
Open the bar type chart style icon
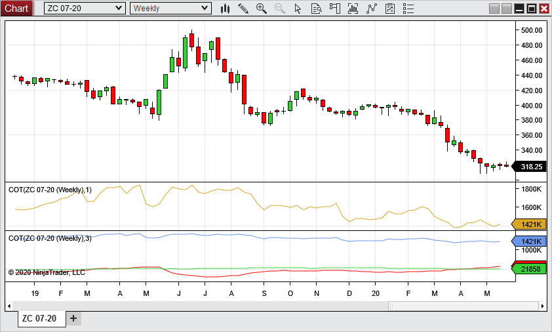coord(225,9)
